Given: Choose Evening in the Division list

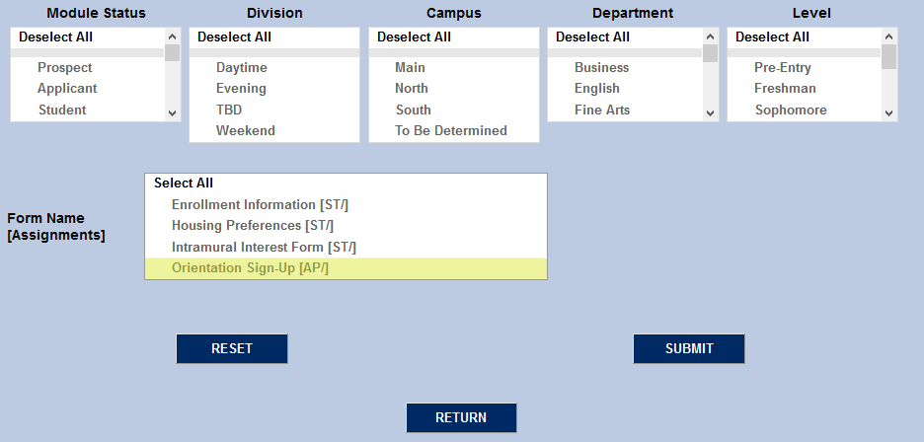Looking at the screenshot, I should point(241,89).
